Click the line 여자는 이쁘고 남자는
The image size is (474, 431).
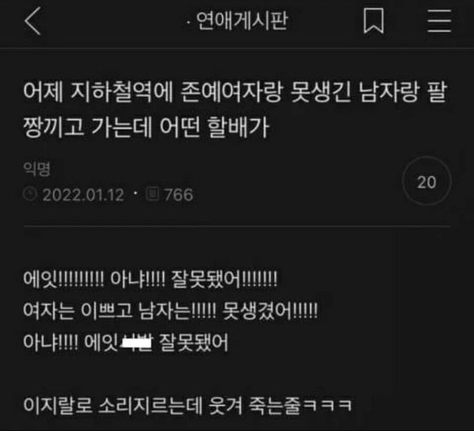pos(171,311)
